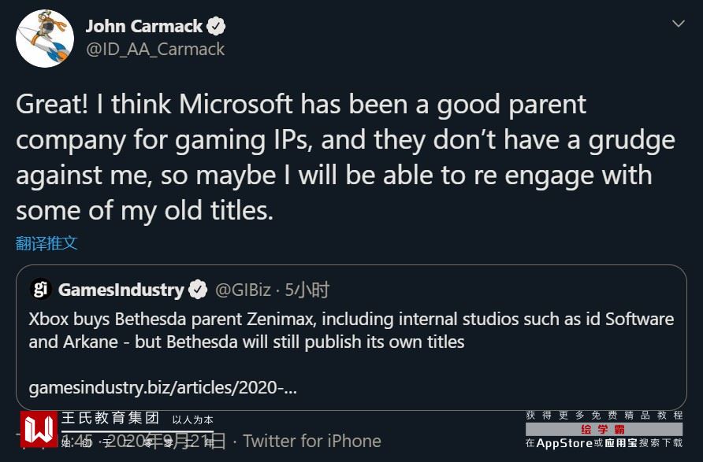This screenshot has height=462, width=703.
Task: Open the quoted Xbox buys Bethesda tweet text
Action: (x=351, y=331)
